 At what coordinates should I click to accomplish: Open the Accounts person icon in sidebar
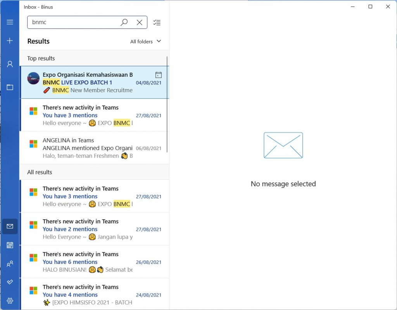coord(10,64)
